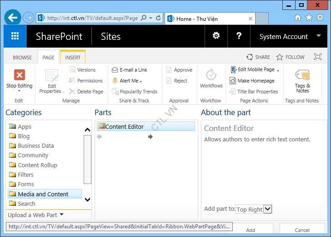The image size is (331, 237).
Task: Open the settings gear menu
Action: tap(216, 36)
